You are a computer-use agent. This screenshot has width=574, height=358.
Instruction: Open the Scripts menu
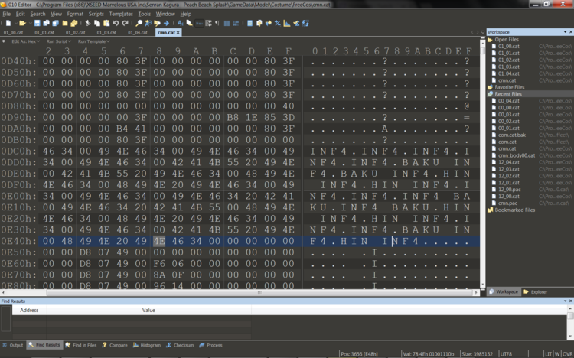[96, 14]
